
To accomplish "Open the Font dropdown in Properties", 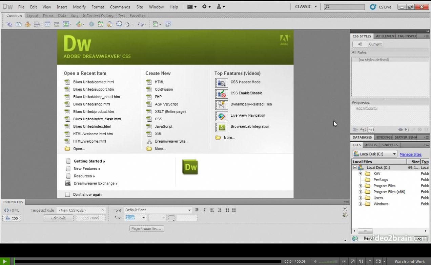I will click(x=158, y=210).
